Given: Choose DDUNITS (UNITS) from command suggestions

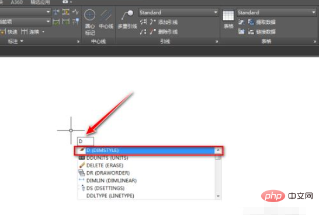Looking at the screenshot, I should tap(146, 158).
